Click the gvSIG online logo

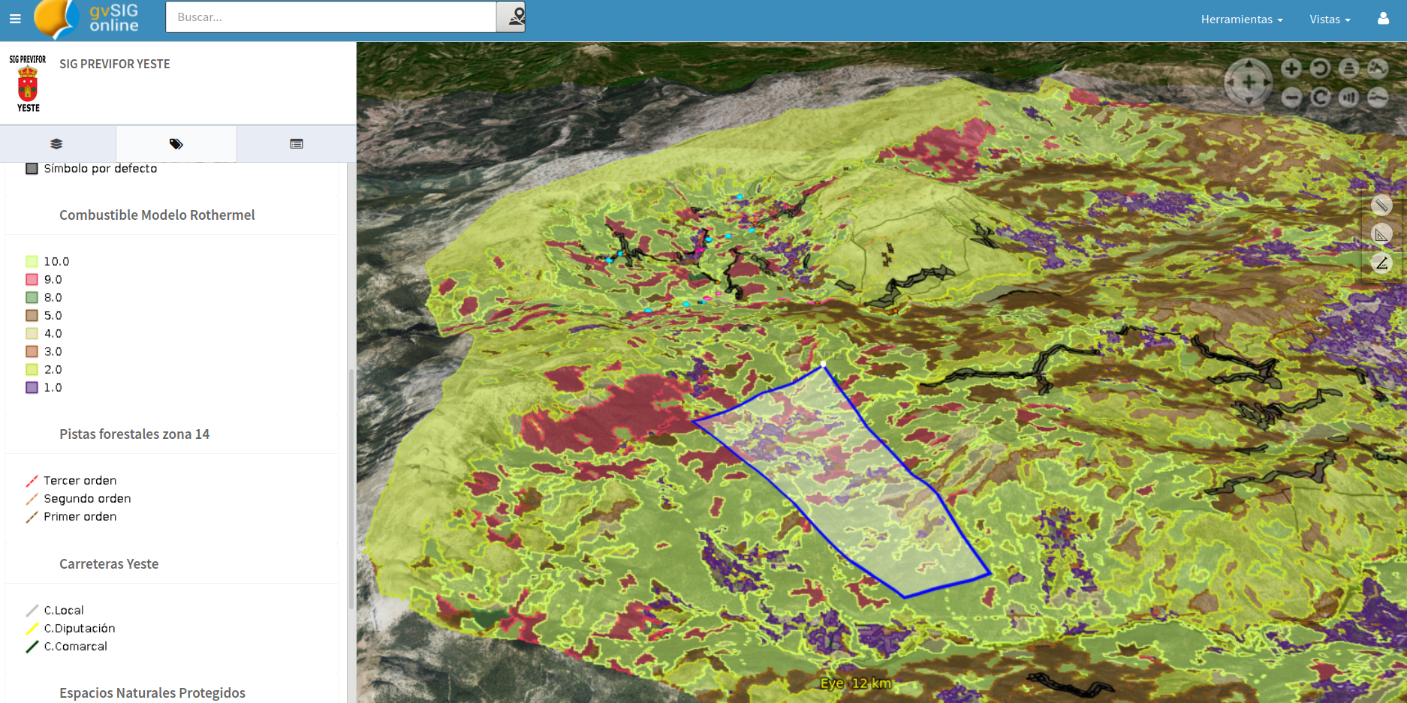pyautogui.click(x=87, y=19)
